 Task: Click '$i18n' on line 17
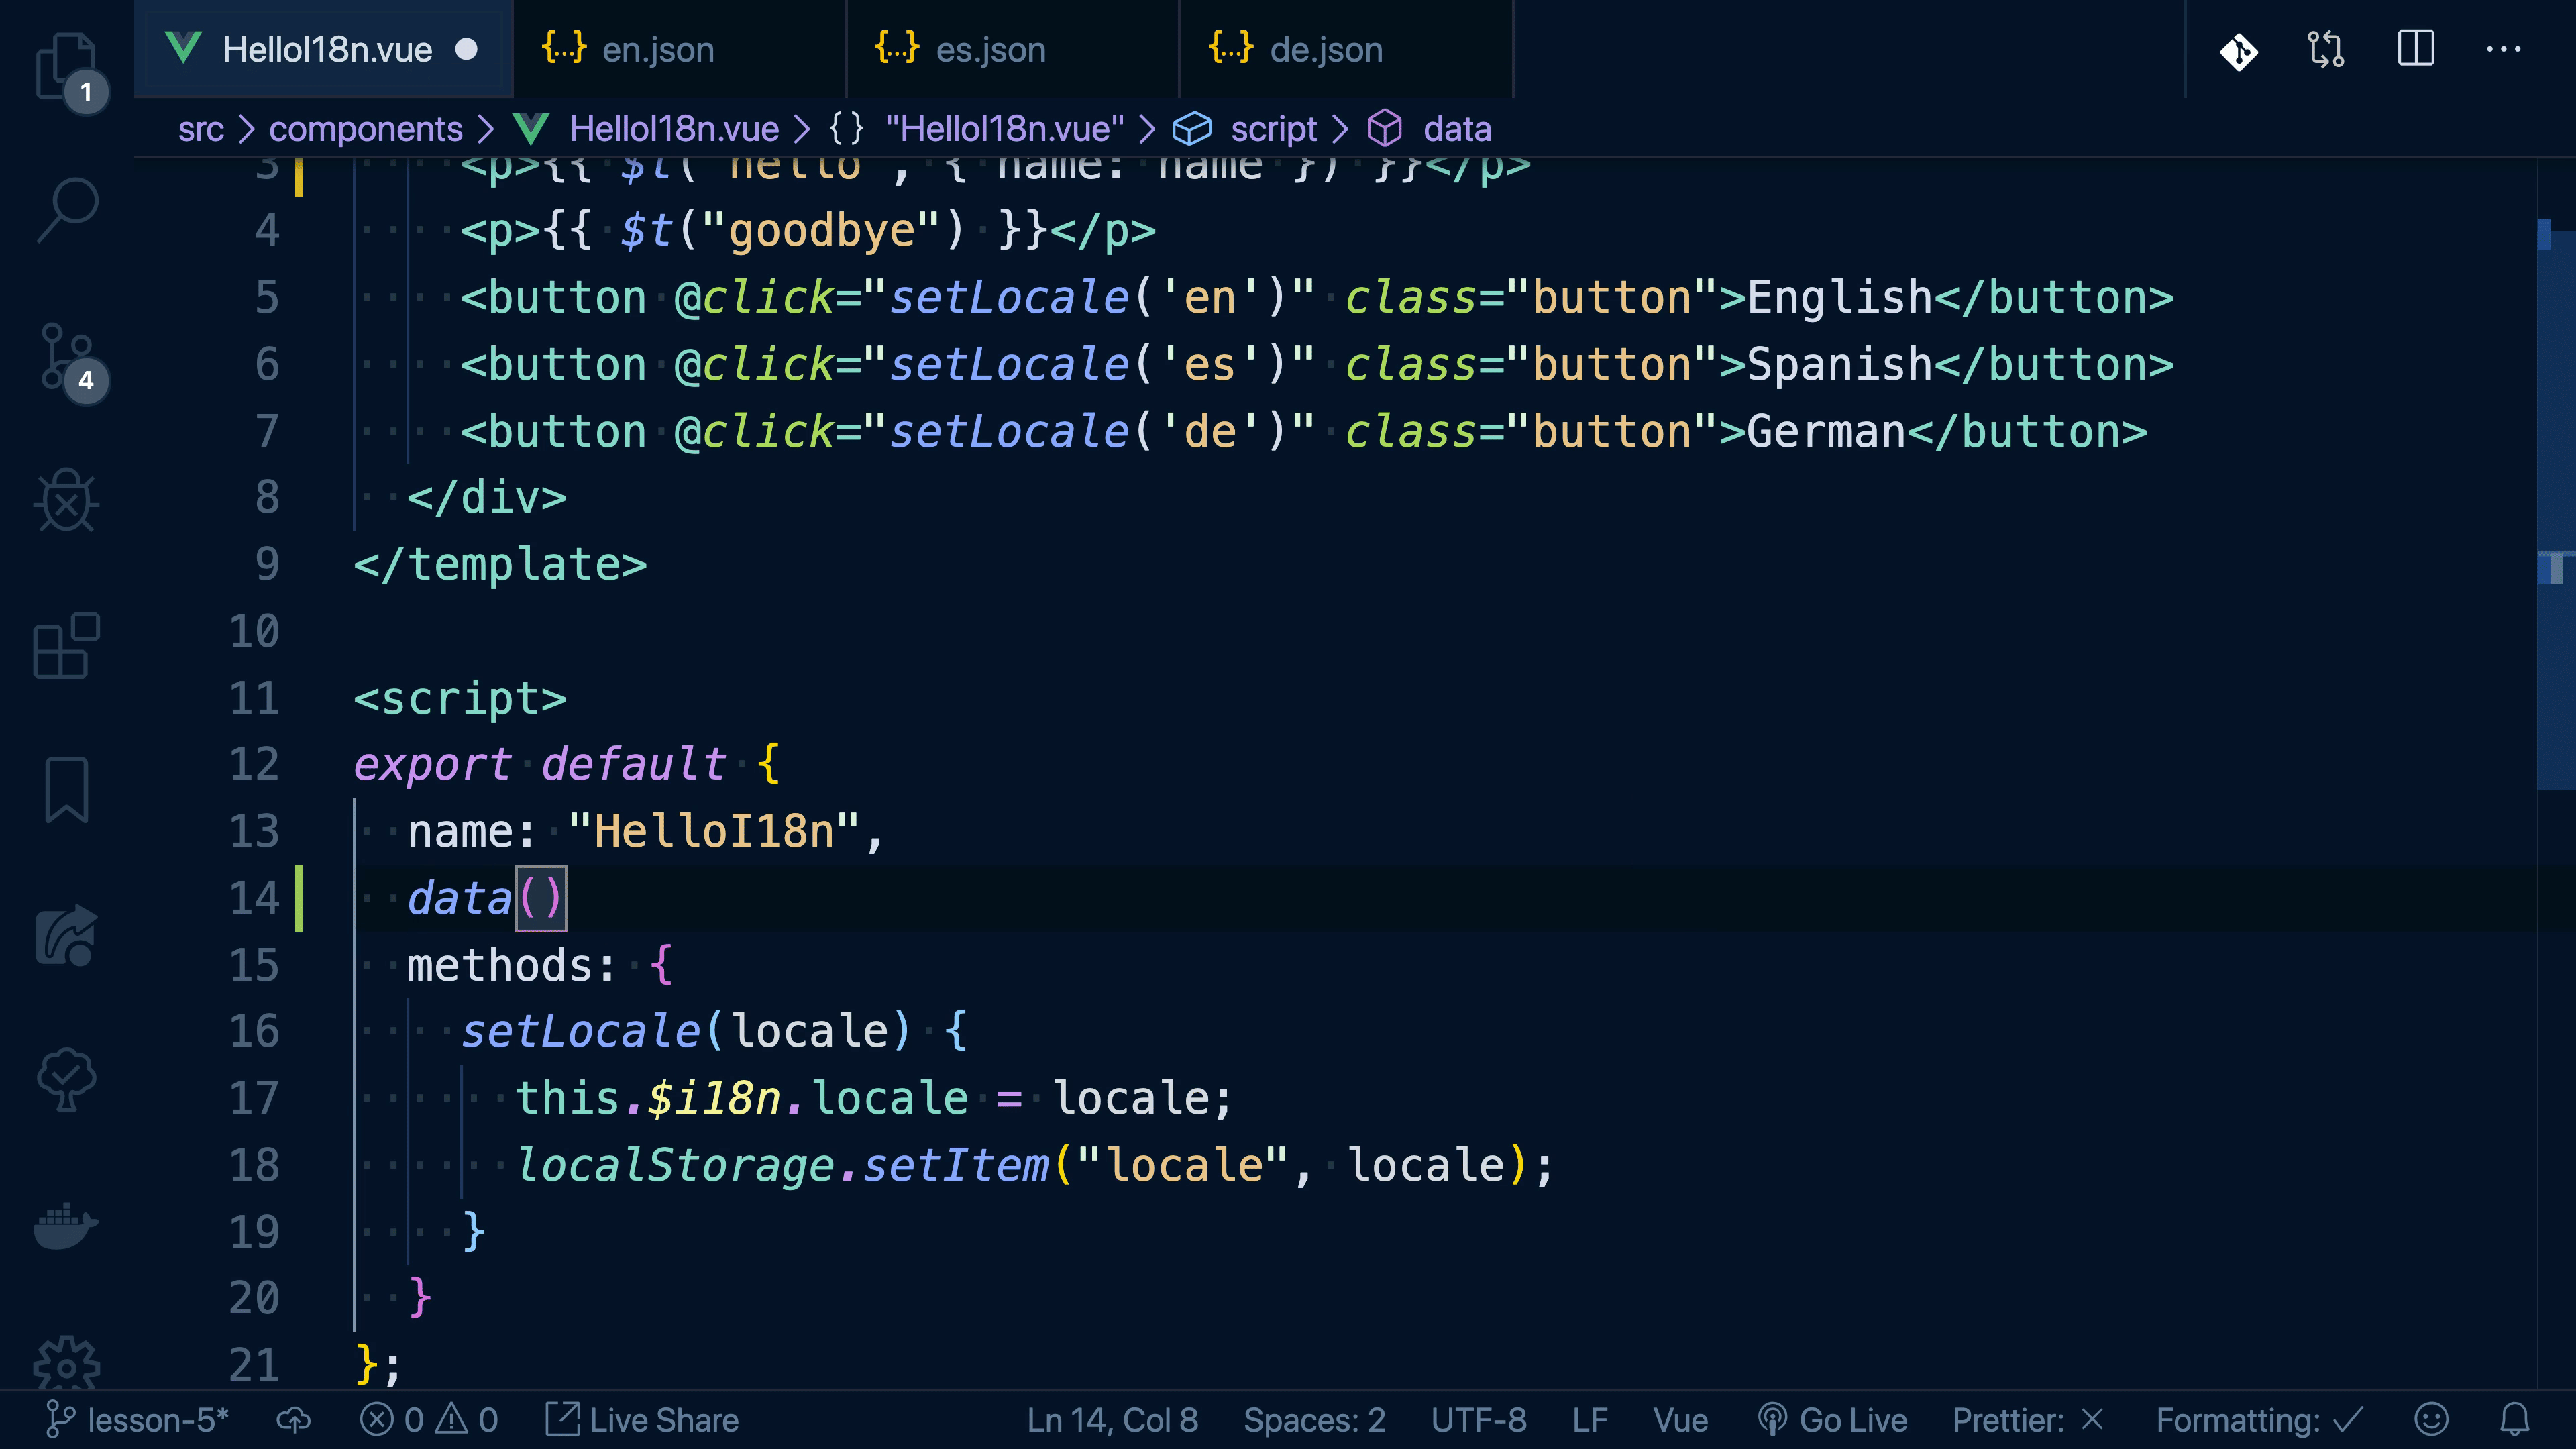714,1098
